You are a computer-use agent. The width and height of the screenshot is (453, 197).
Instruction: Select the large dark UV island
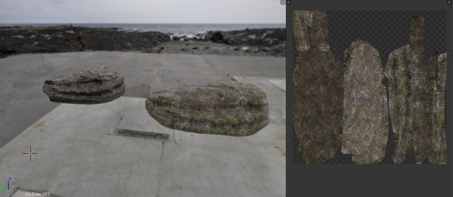click(318, 105)
